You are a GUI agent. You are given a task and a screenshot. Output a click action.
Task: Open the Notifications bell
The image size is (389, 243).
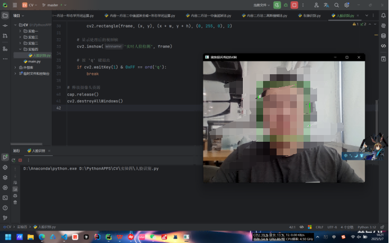click(383, 15)
